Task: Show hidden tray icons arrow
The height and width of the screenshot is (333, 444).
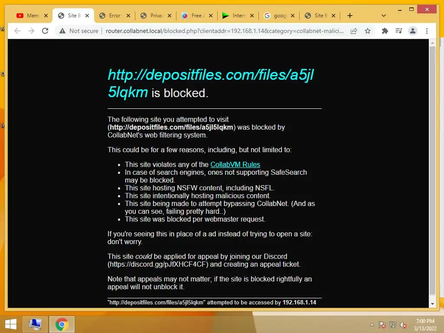Action: coord(372,325)
